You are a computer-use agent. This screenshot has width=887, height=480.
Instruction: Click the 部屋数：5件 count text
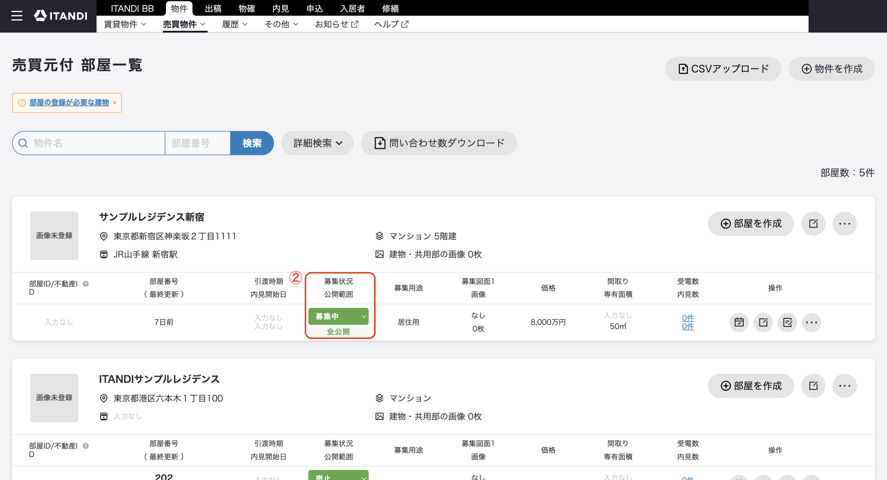(847, 173)
